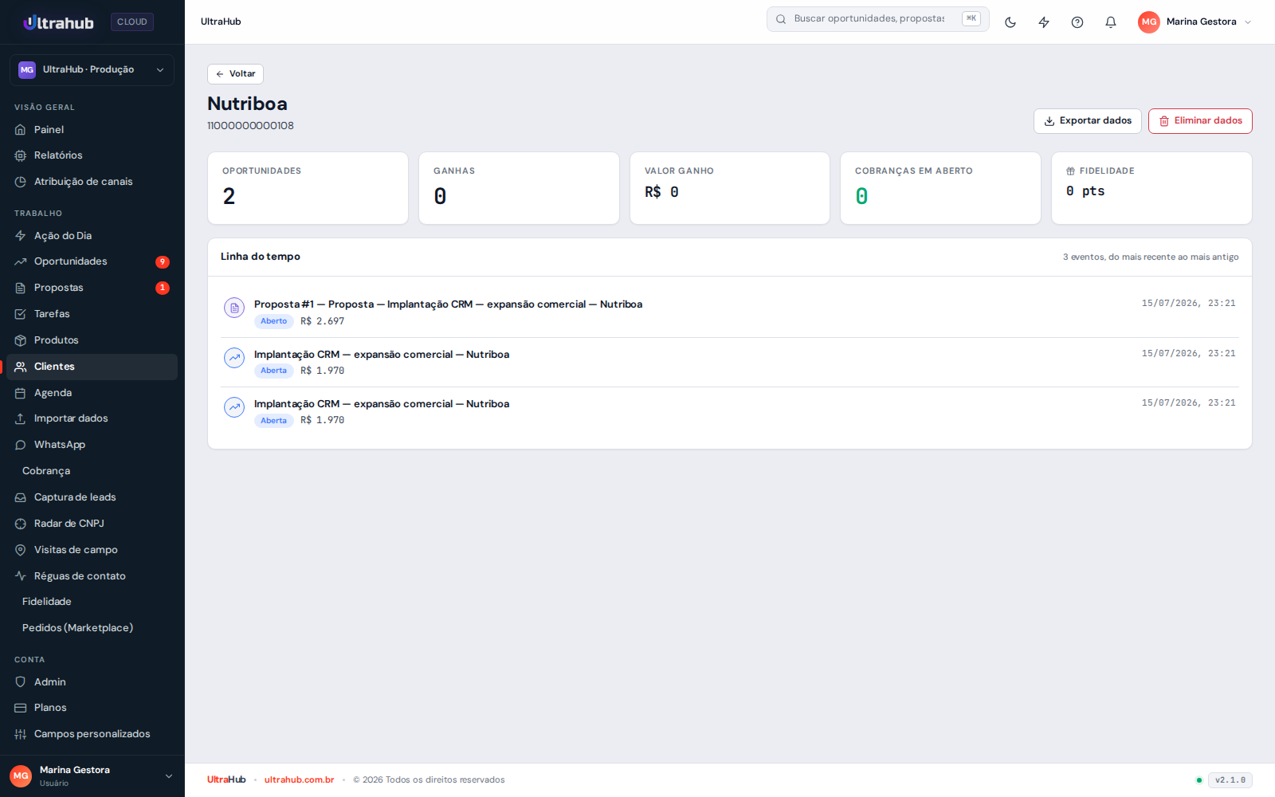Open the UltraHub · Produção workspace dropdown
This screenshot has width=1275, height=797.
tap(92, 70)
